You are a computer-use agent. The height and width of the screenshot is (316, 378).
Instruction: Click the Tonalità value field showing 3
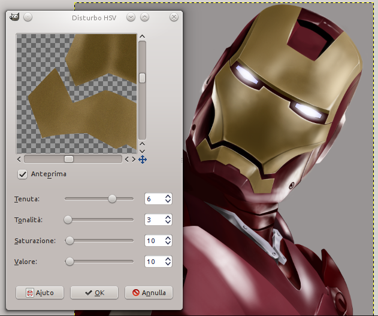pos(155,220)
